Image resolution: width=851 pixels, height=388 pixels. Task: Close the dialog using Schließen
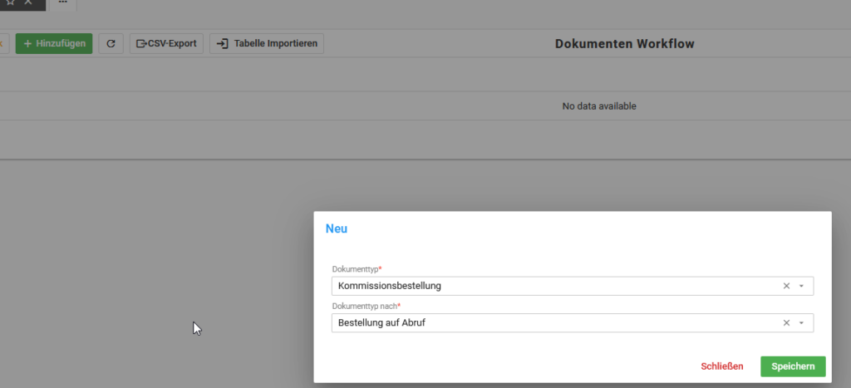[x=722, y=366]
